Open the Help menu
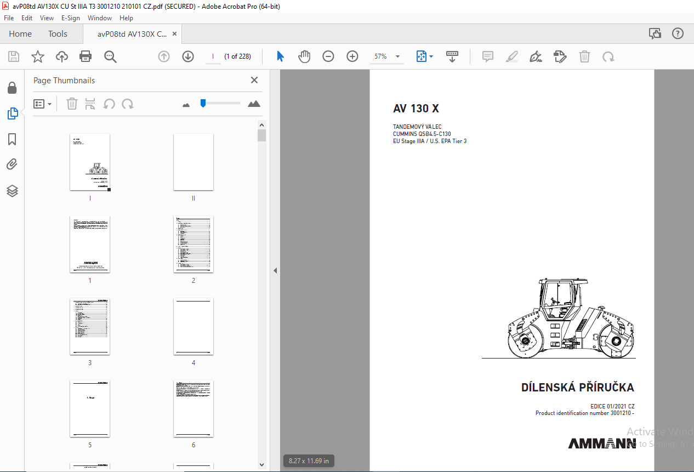This screenshot has height=472, width=694. [x=127, y=18]
